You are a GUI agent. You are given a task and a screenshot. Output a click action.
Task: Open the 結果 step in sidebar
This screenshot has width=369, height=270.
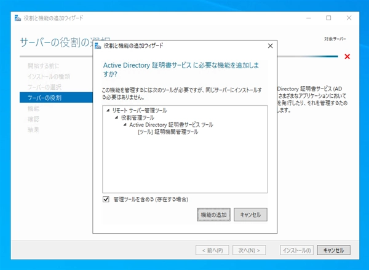[33, 130]
